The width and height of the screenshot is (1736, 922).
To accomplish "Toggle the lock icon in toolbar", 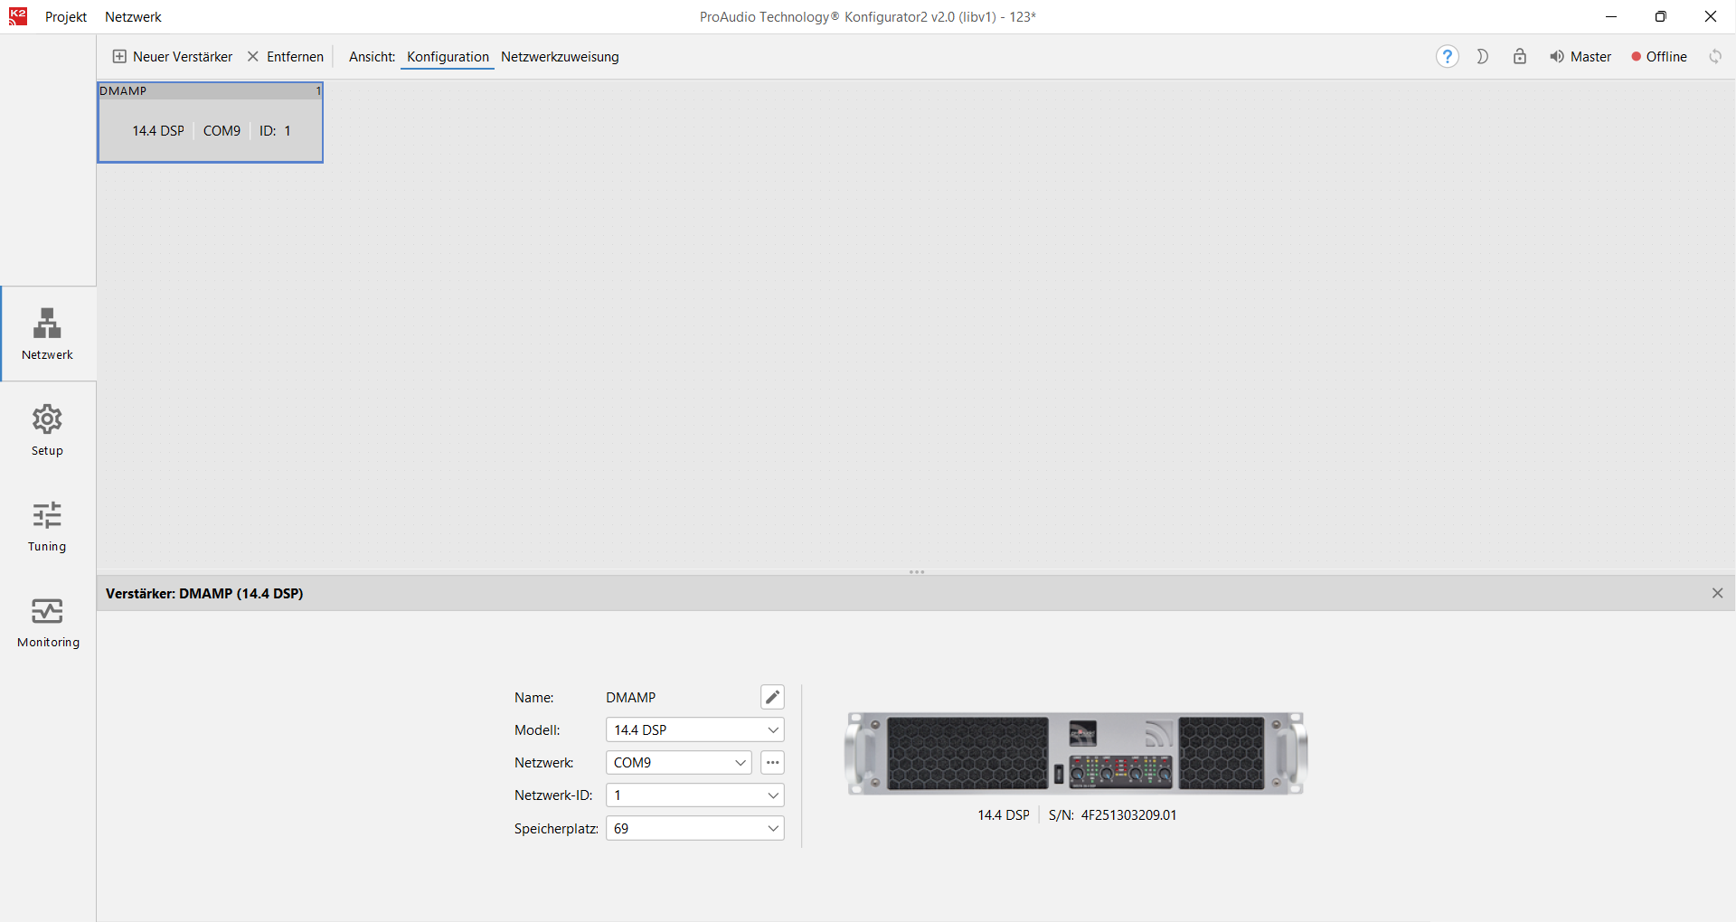I will pos(1520,57).
